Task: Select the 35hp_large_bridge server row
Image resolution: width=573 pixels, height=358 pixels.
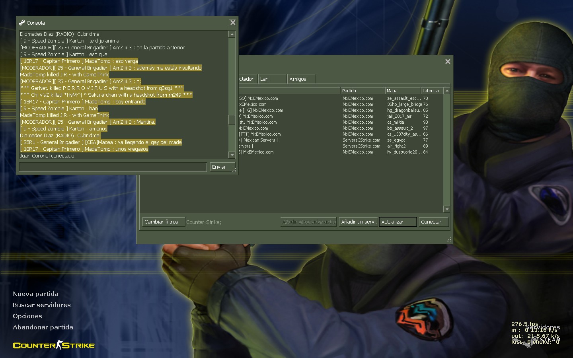Action: pyautogui.click(x=341, y=104)
